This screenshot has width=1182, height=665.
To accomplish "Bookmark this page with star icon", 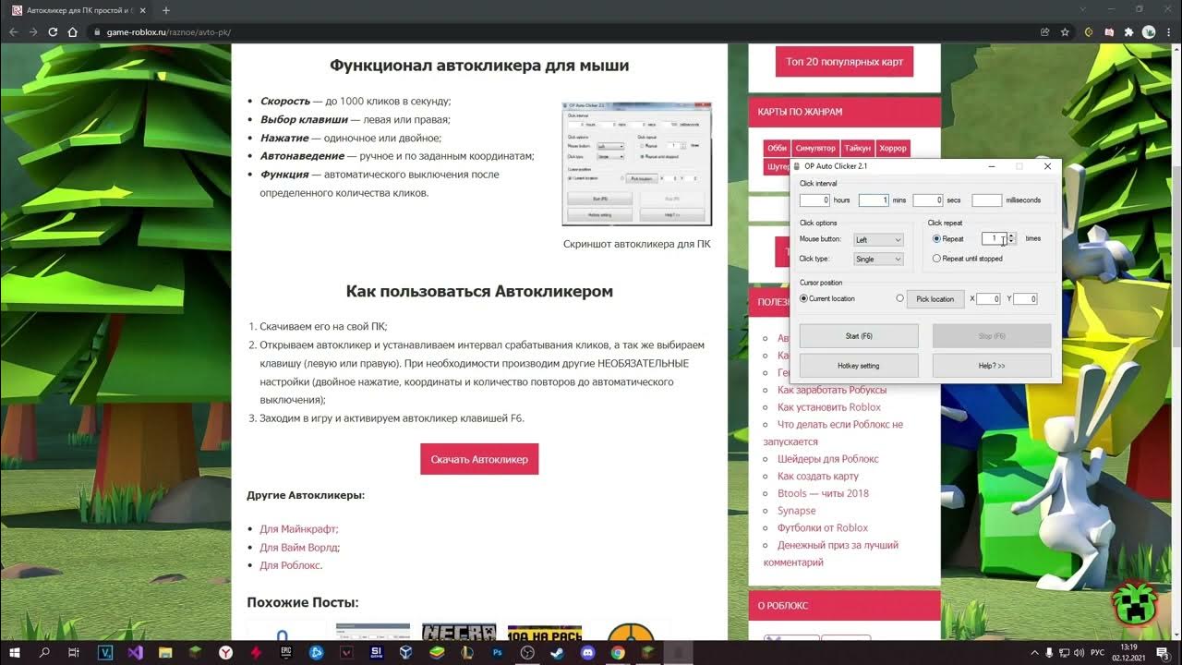I will coord(1065,31).
